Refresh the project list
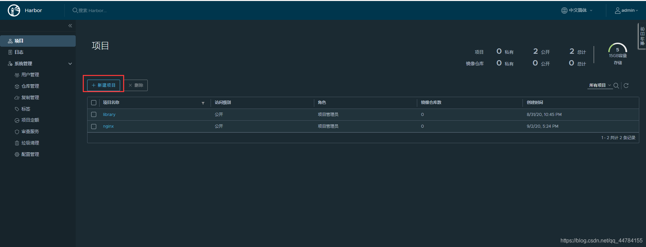Screen dimensions: 646x247 click(x=626, y=85)
